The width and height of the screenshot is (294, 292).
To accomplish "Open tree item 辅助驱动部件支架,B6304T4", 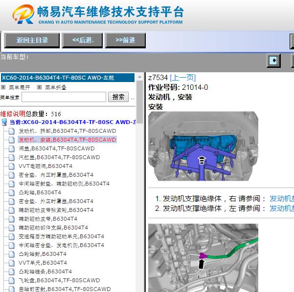I will coord(53,228).
